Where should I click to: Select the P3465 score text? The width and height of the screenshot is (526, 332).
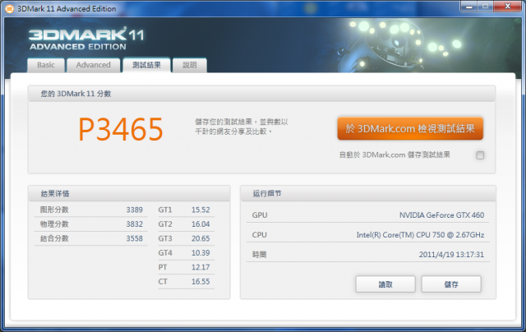pos(121,130)
